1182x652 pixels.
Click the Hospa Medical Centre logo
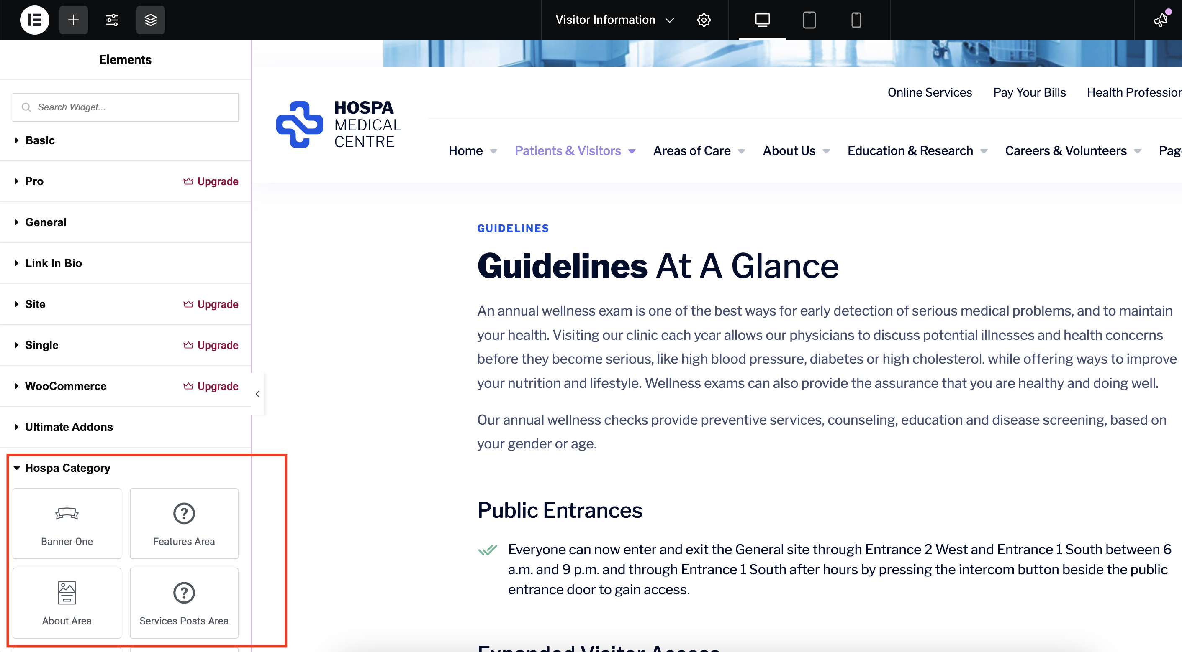point(339,125)
